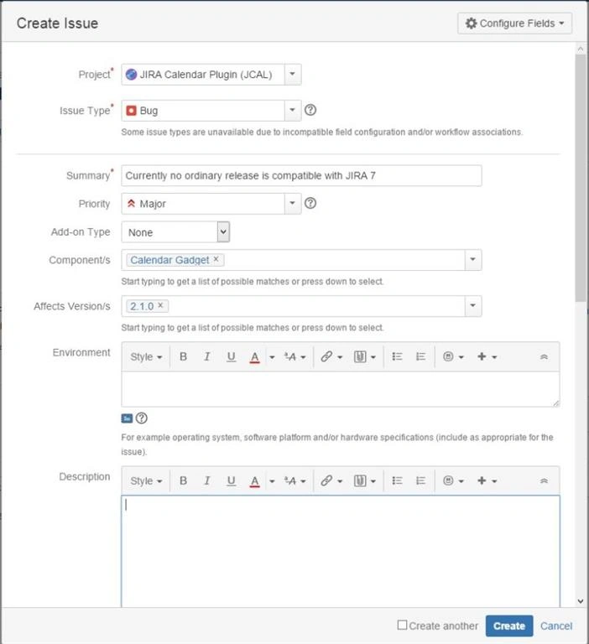Open more colors arrow in Environment toolbar
Viewport: 589px width, 644px height.
[272, 357]
